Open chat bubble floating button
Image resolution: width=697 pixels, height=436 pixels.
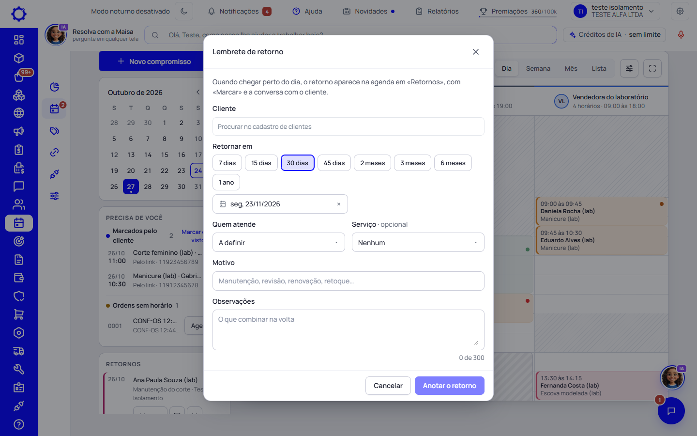[671, 411]
